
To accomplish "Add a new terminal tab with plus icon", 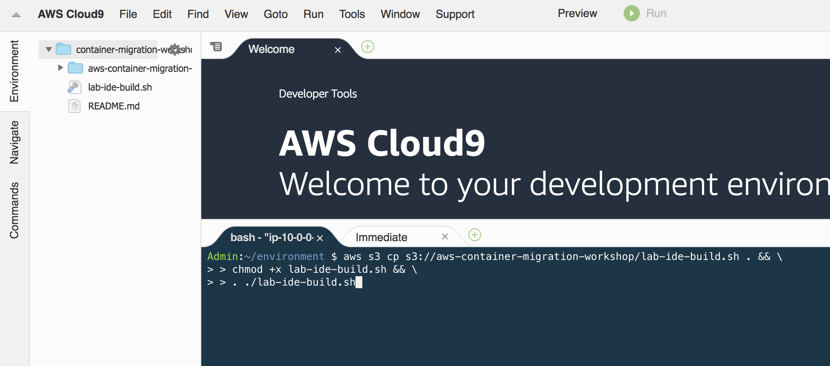I will (475, 235).
